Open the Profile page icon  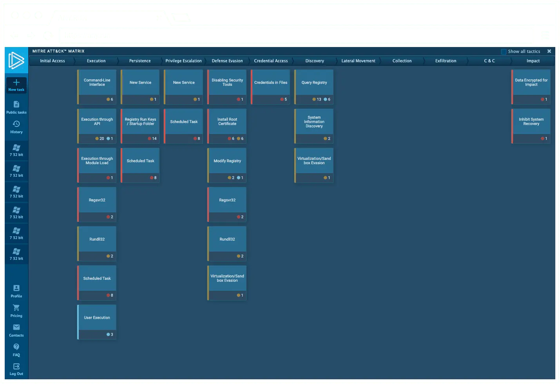[x=16, y=288]
